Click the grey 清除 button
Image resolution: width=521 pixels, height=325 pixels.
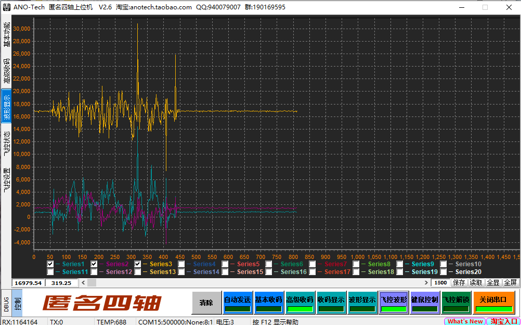point(206,303)
